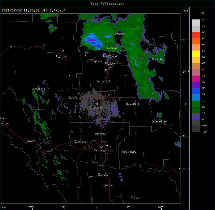Click the Didsbury city label
The height and width of the screenshot is (210, 215).
click(x=96, y=107)
